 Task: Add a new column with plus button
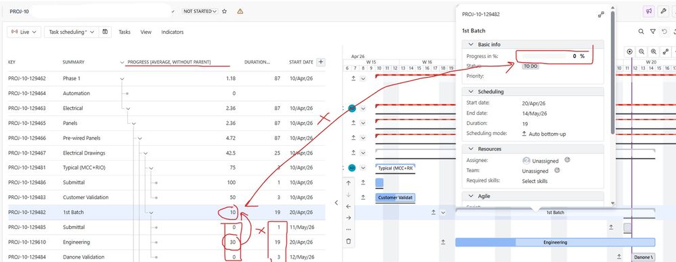(320, 62)
